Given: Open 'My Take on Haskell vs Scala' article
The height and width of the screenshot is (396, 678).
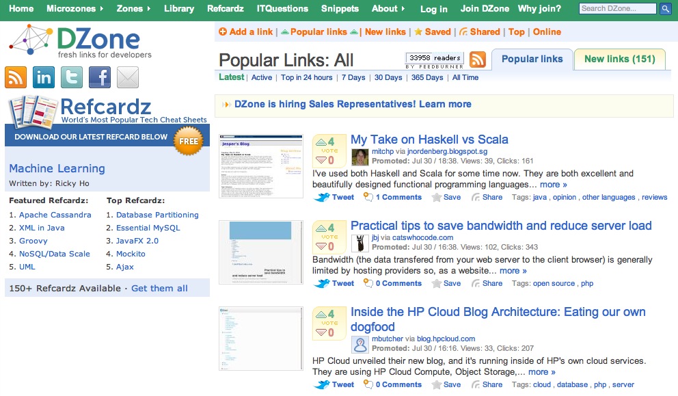Looking at the screenshot, I should (429, 140).
